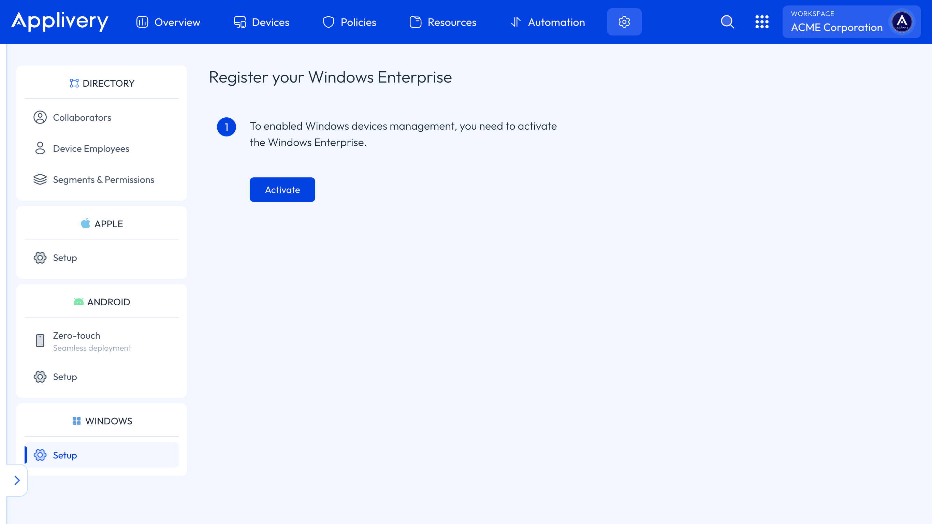This screenshot has width=932, height=524.
Task: Open the ACME Corporation workspace selector
Action: [837, 27]
